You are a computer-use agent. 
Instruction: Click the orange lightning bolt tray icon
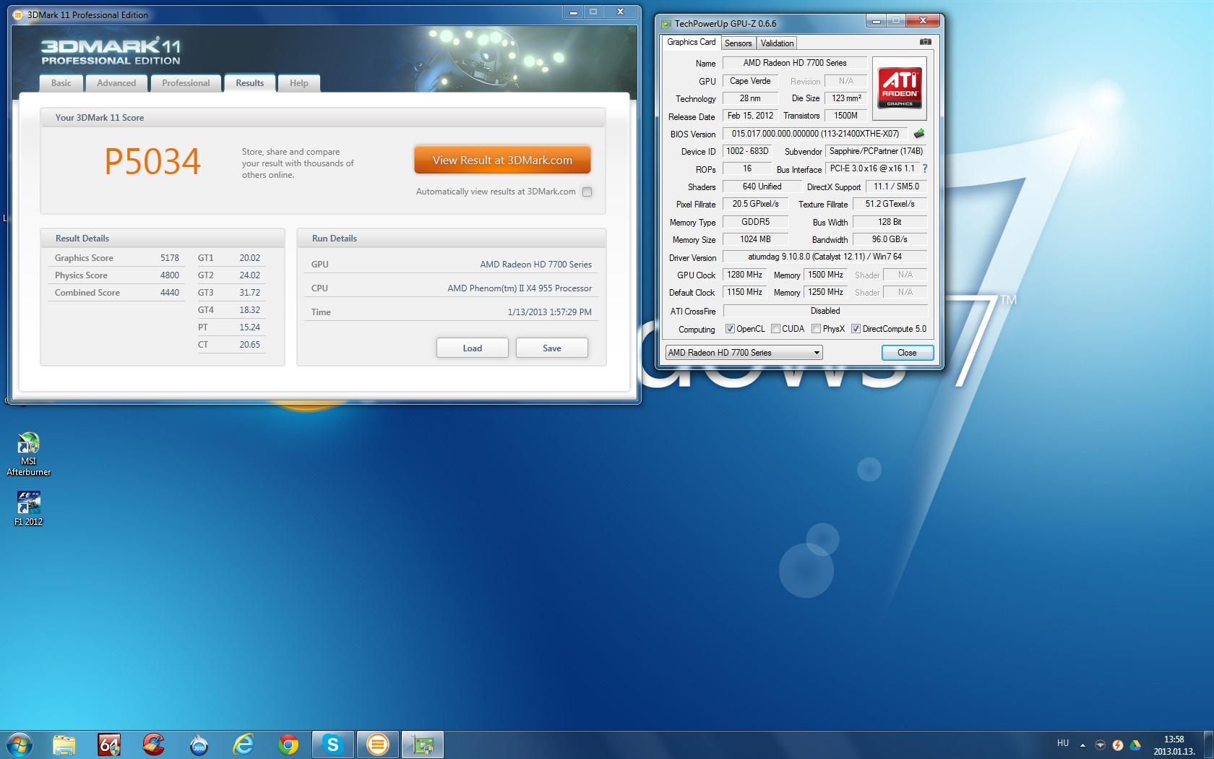coord(1118,745)
